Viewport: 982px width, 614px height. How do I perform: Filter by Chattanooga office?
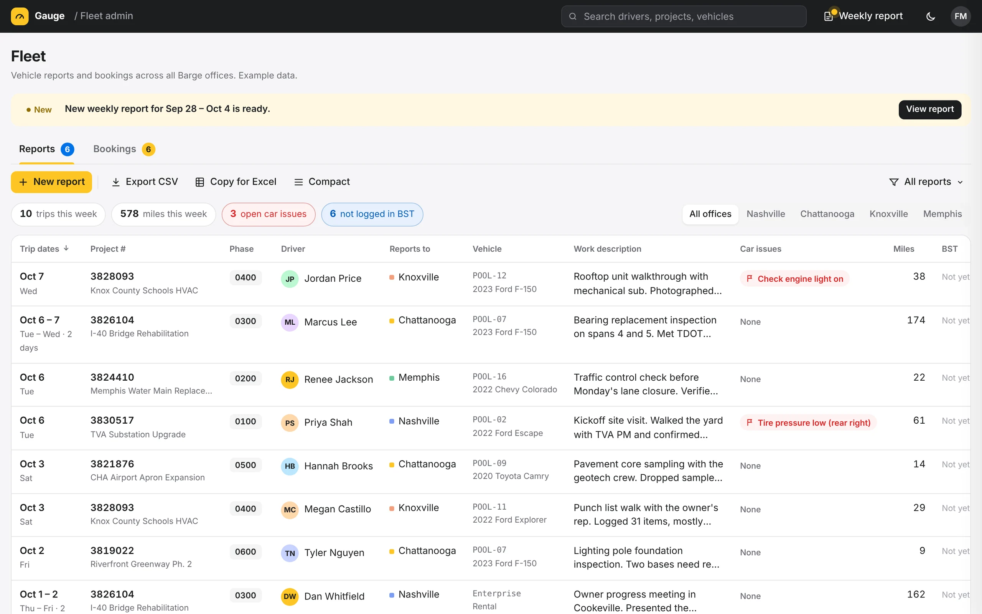[x=827, y=214]
